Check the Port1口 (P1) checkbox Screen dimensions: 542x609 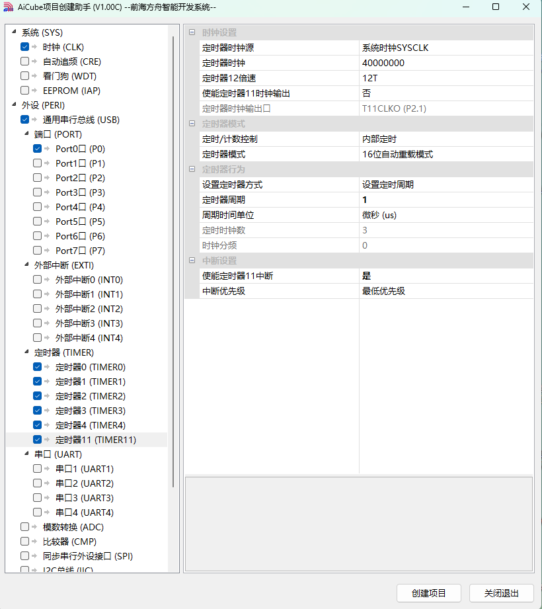tap(37, 163)
